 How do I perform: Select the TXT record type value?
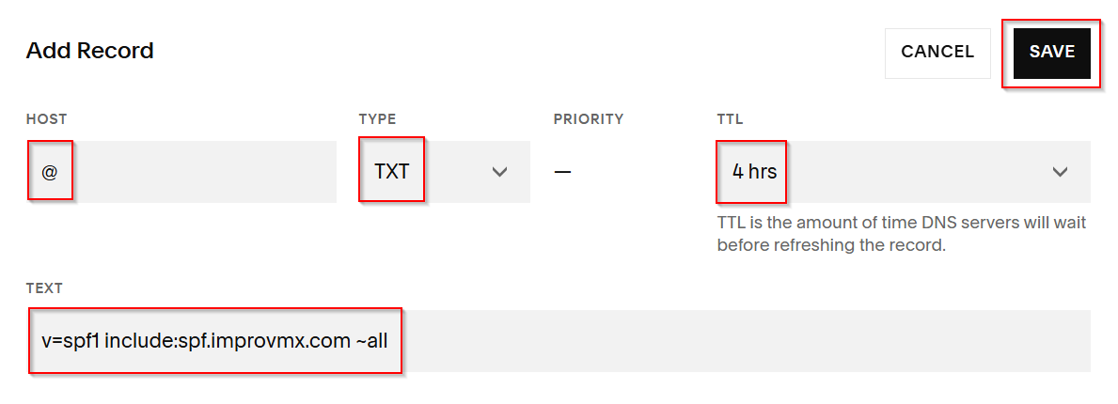[392, 172]
